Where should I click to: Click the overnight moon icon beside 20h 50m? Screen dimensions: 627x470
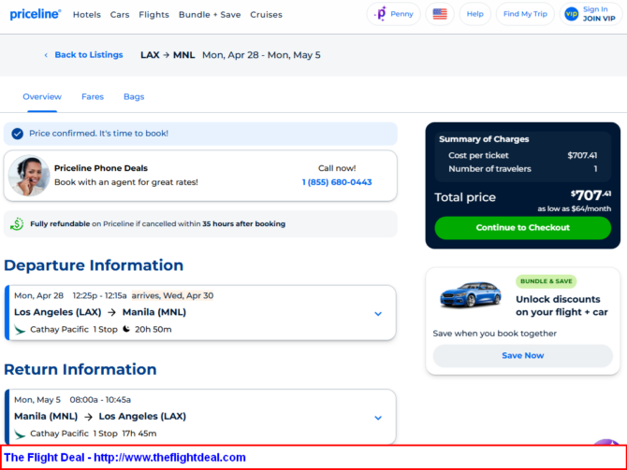pyautogui.click(x=126, y=329)
